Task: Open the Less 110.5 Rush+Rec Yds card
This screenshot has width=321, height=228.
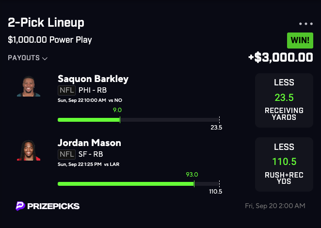Action: pos(284,164)
